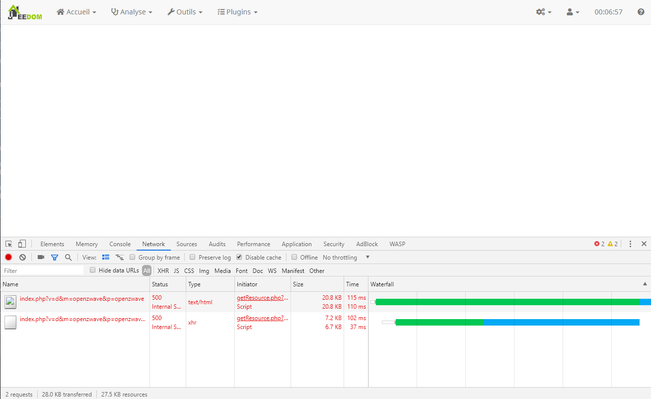Open the Performance tab
This screenshot has height=399, width=651.
click(x=254, y=244)
